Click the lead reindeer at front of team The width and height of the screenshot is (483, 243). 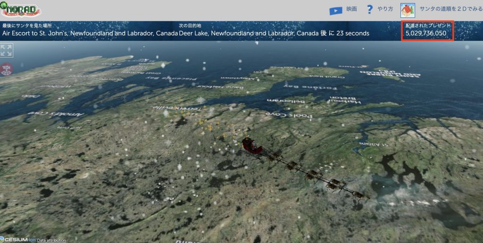(361, 194)
